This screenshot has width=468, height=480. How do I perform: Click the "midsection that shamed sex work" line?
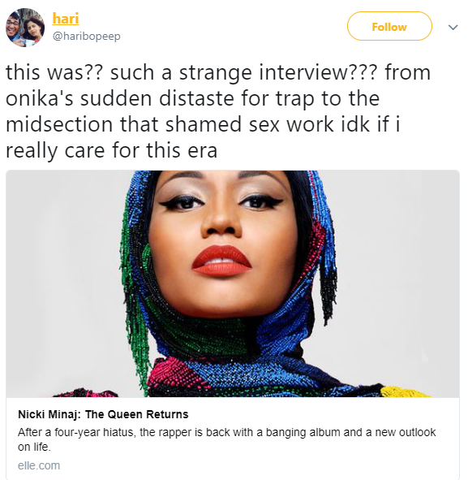[170, 125]
